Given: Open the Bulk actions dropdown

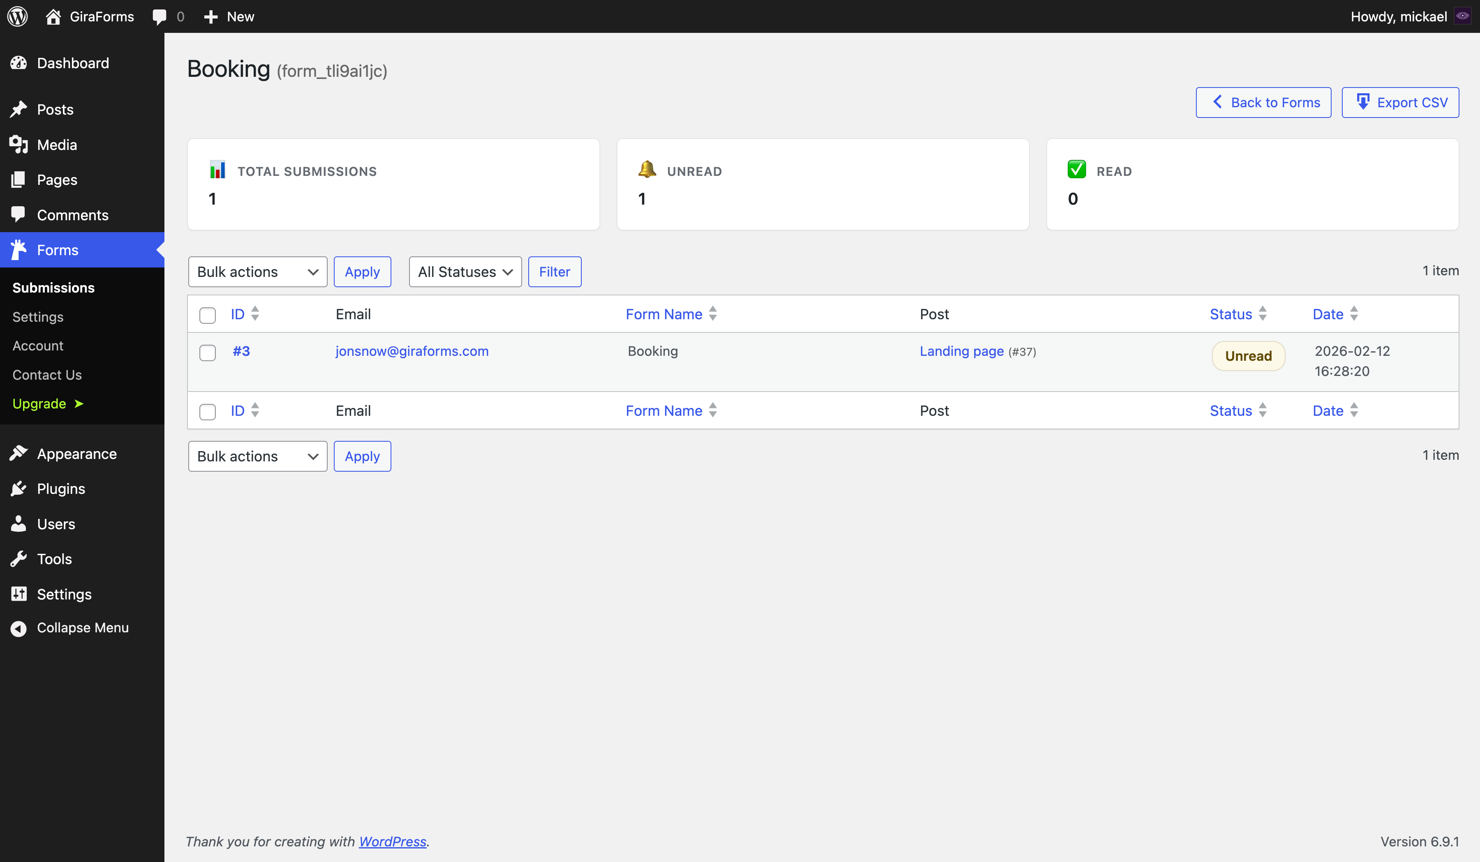Looking at the screenshot, I should tap(257, 272).
